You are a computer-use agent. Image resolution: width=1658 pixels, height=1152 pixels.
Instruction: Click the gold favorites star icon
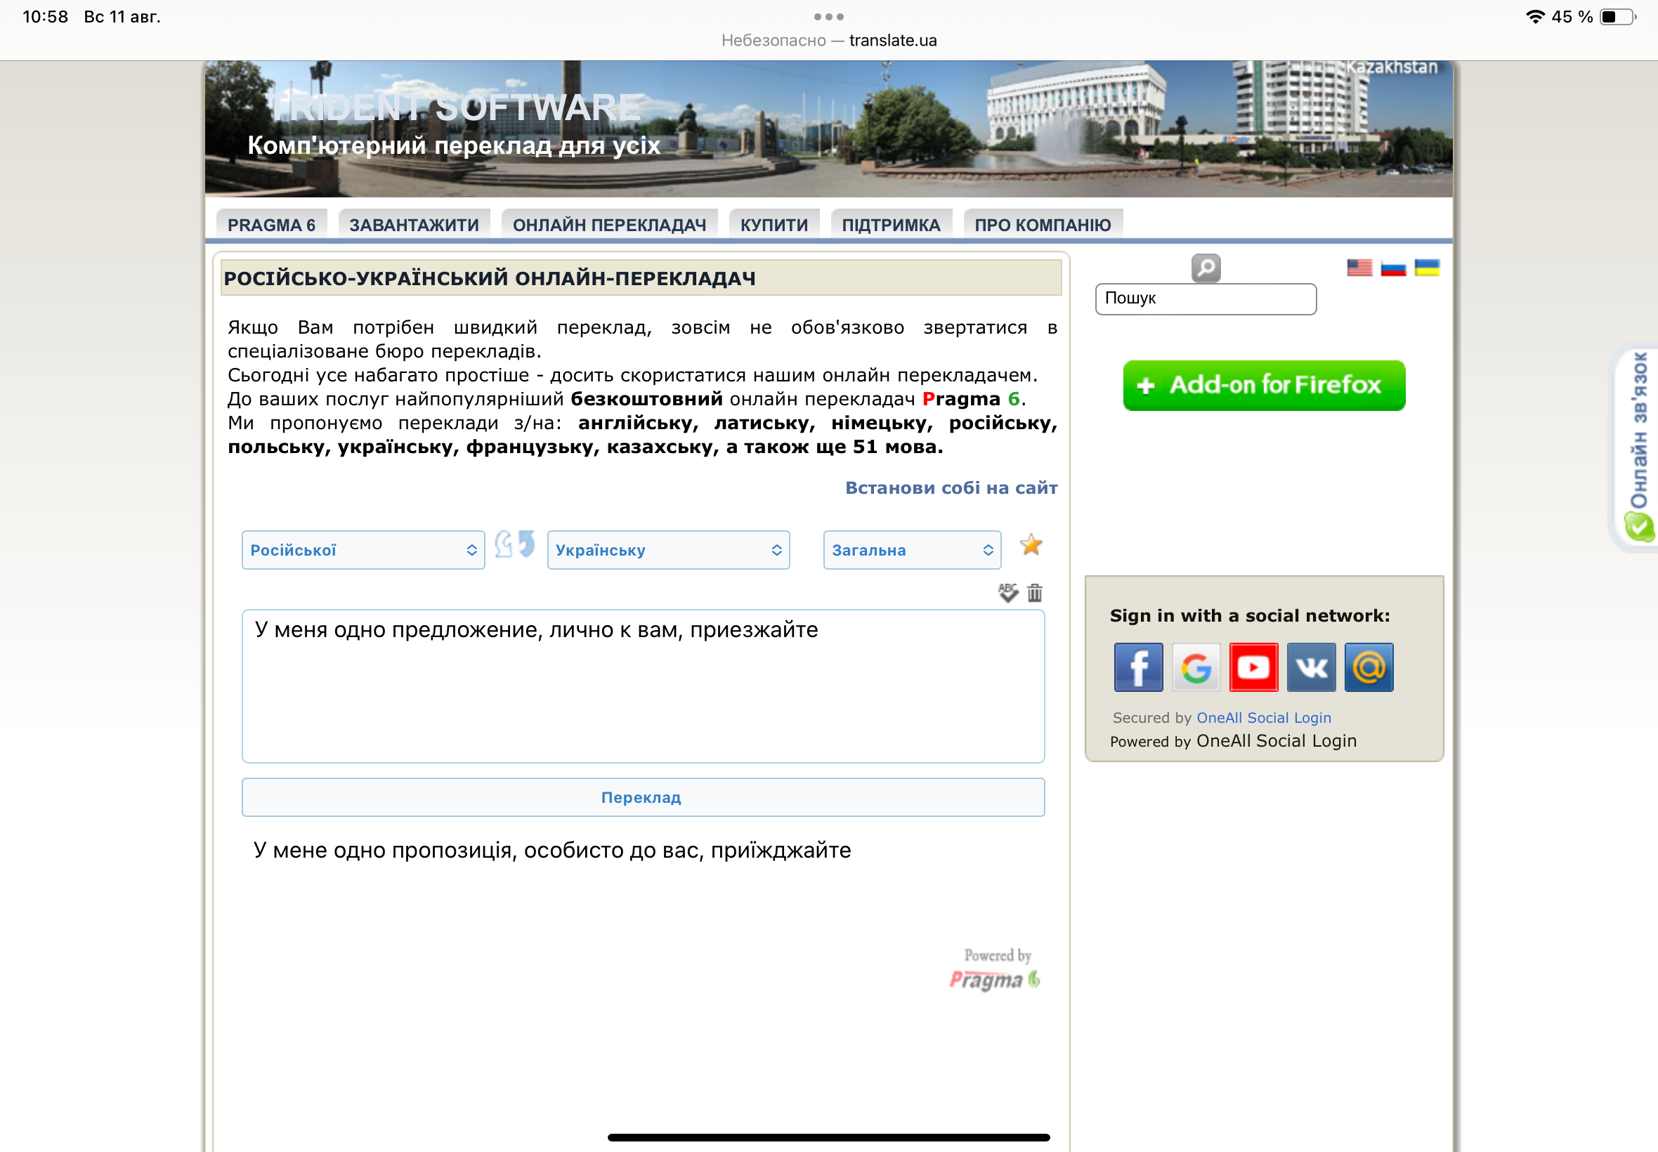point(1031,545)
